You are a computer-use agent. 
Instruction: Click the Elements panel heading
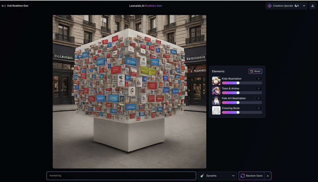click(x=218, y=71)
